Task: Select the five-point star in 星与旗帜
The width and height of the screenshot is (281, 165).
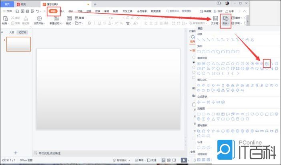Action: (213, 131)
